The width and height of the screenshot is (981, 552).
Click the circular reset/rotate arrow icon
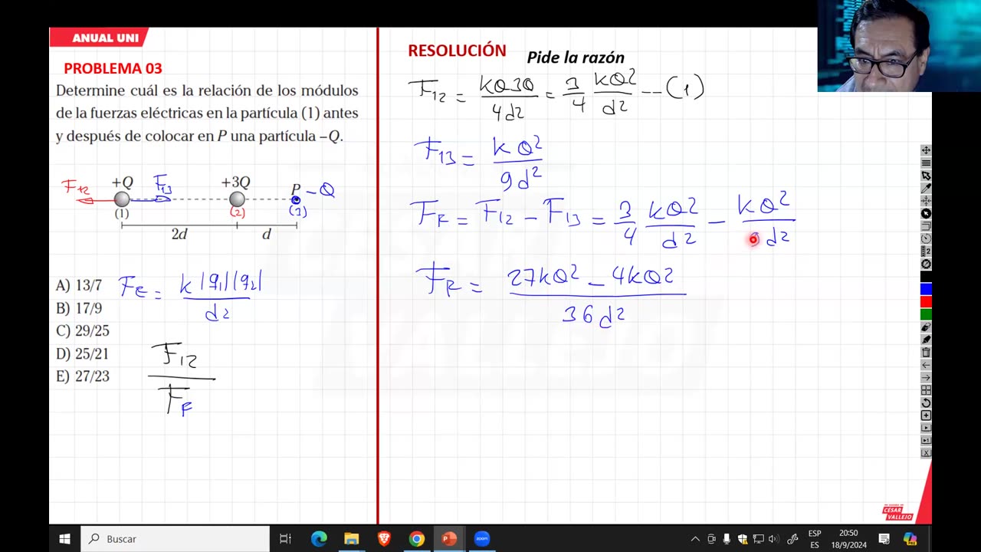pos(926,403)
